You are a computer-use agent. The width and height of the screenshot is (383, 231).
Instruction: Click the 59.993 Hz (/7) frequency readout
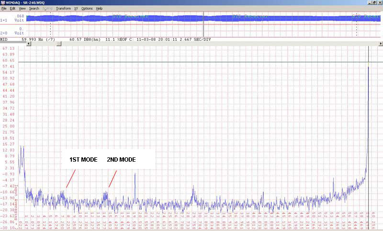click(38, 39)
